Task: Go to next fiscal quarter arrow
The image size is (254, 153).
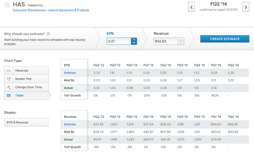Action: 246,7
